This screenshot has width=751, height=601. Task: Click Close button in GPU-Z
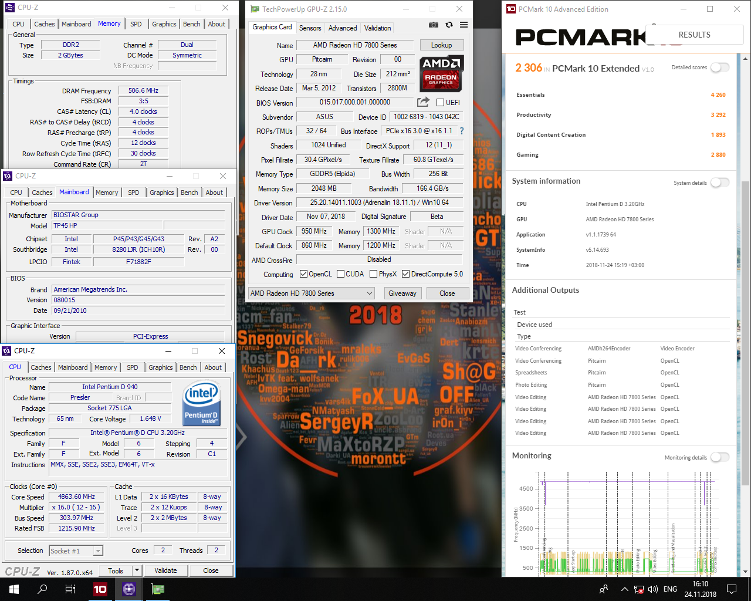pyautogui.click(x=447, y=293)
